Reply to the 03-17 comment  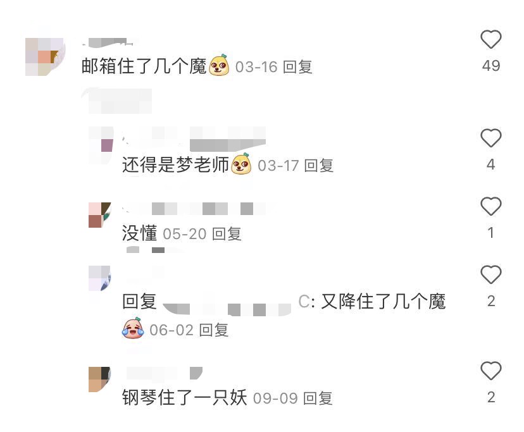[x=319, y=165]
